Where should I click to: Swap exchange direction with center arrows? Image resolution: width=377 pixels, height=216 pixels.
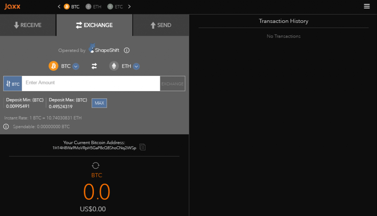coord(94,66)
